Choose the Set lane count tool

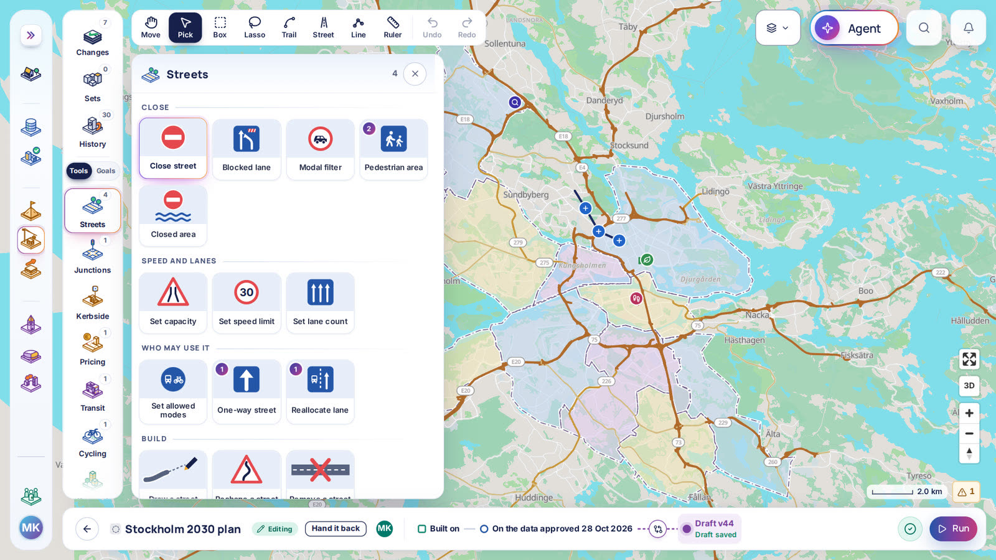(x=321, y=303)
